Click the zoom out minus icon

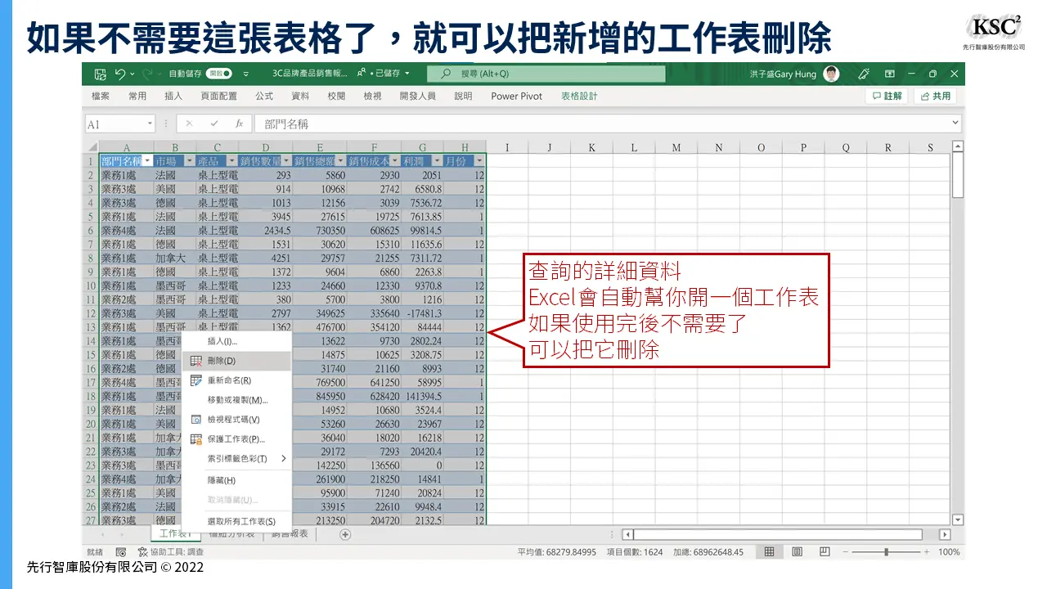846,552
